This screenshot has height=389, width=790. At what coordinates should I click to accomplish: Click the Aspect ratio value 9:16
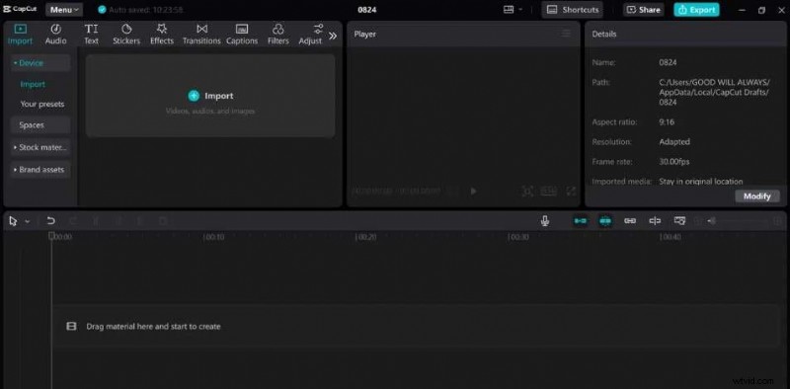pyautogui.click(x=667, y=122)
